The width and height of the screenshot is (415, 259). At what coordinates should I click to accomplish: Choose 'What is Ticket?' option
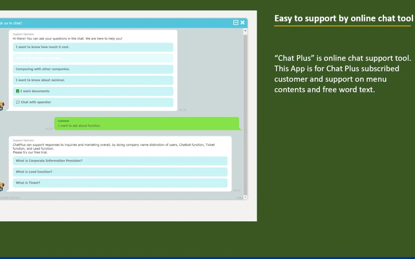click(120, 183)
